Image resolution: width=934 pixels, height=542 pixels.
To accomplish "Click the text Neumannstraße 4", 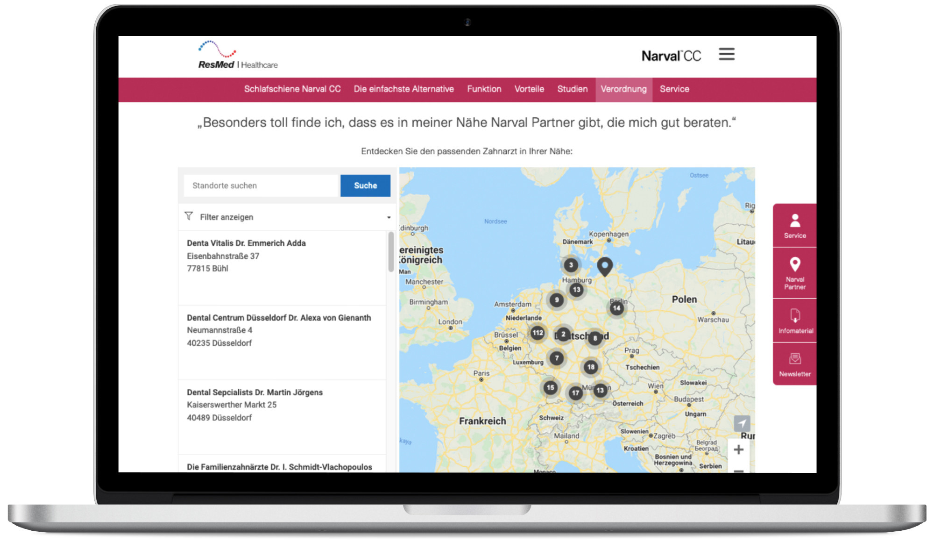I will (x=219, y=330).
